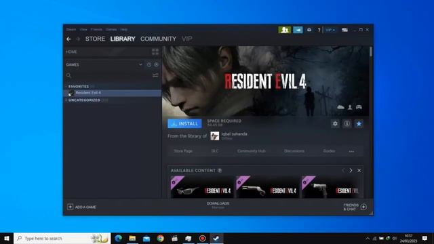The height and width of the screenshot is (244, 434).
Task: Open the Help menu
Action: click(x=123, y=29)
